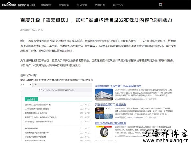Open the 互动交流 menu

(82, 5)
